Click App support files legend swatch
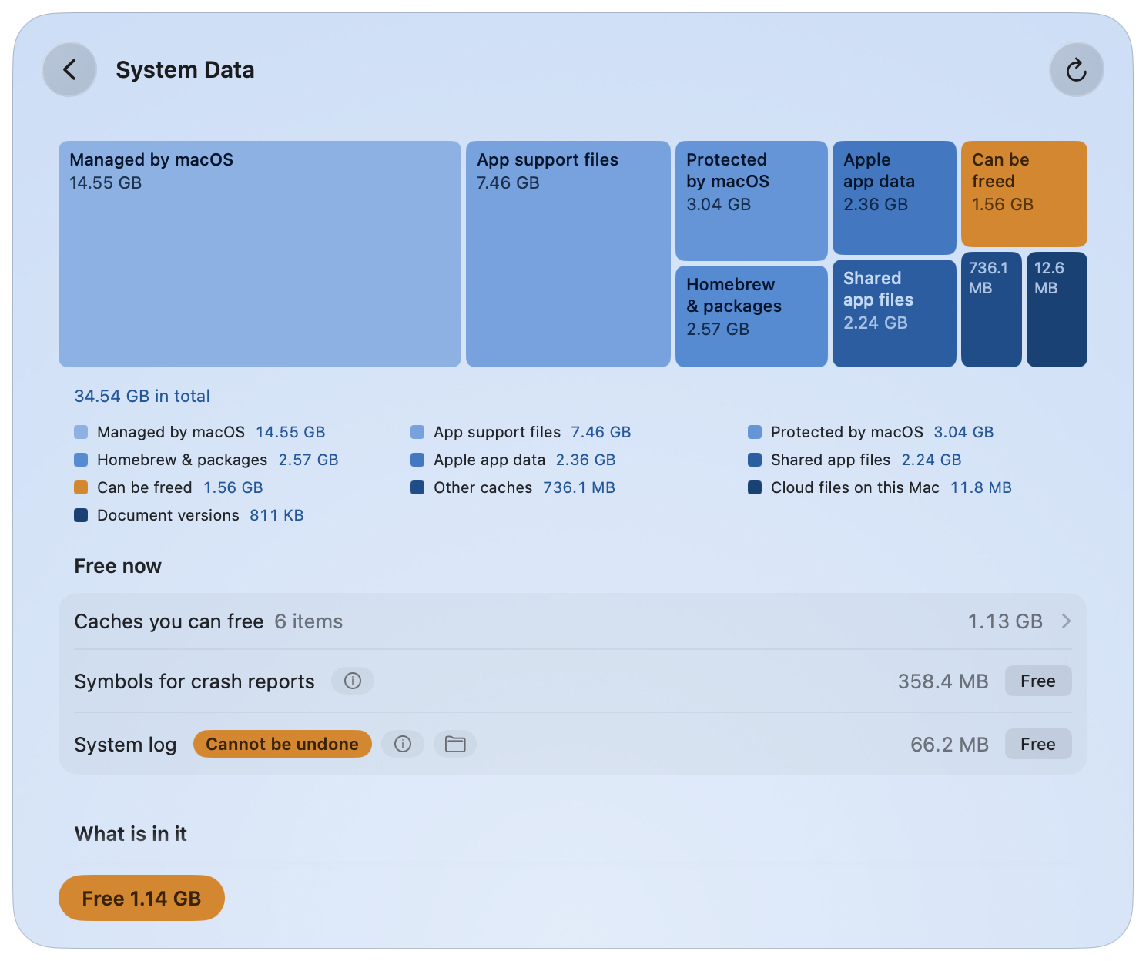Screen dimensions: 1146x961 click(x=417, y=432)
